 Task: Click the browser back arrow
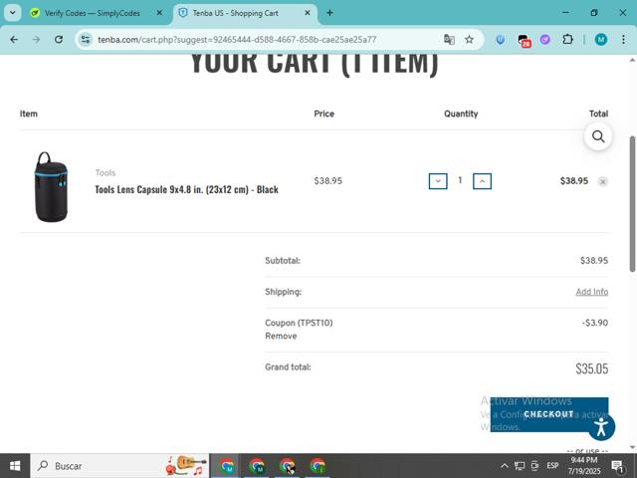point(14,40)
